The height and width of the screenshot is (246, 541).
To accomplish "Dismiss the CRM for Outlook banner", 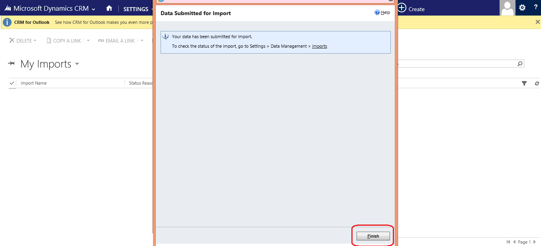I will 537,22.
